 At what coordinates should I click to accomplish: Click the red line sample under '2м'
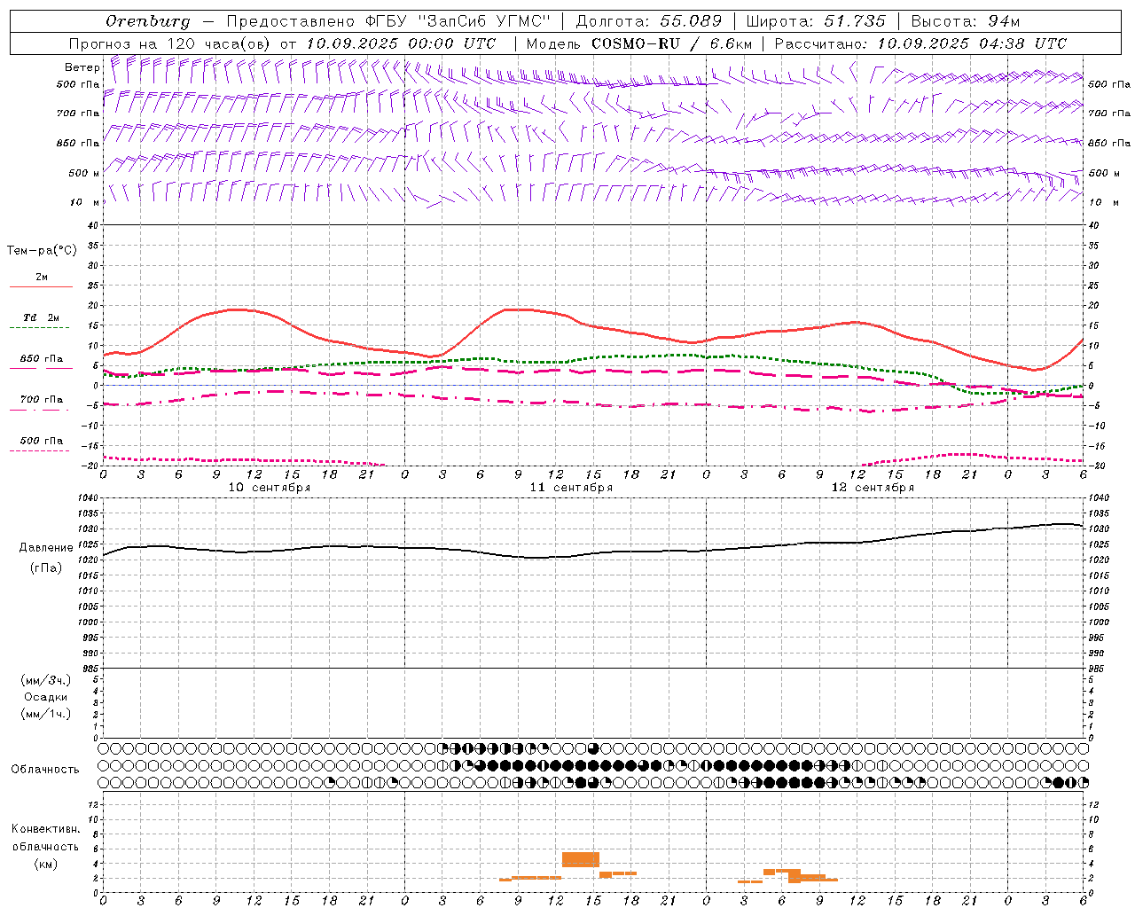click(x=41, y=287)
